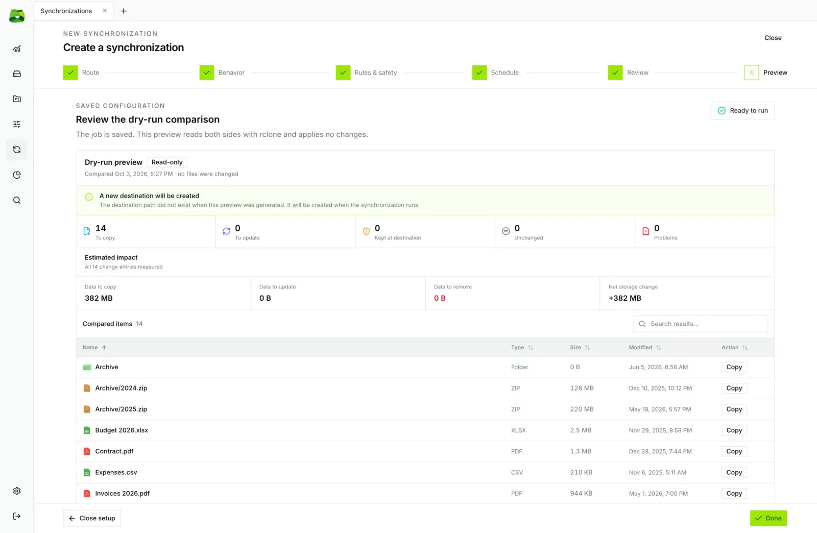Open the sliders configuration sidebar icon
Screen dimensions: 817x533
coord(17,125)
